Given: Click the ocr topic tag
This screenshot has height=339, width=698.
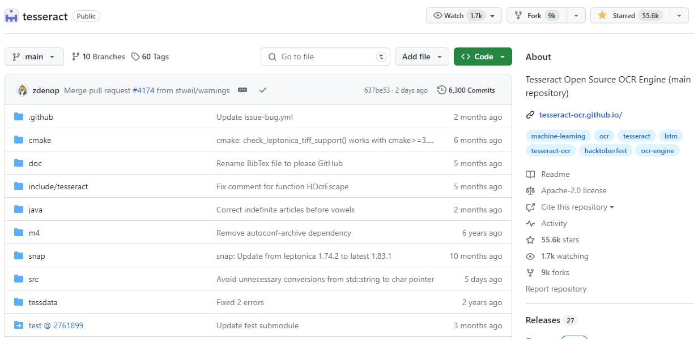Looking at the screenshot, I should click(604, 136).
